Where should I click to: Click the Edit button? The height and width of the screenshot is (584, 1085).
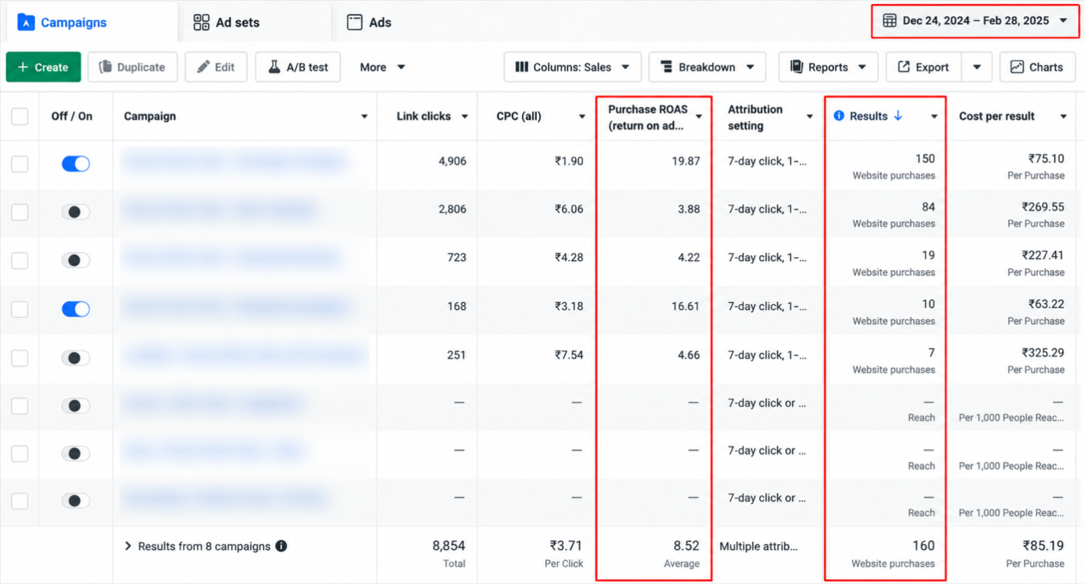click(216, 67)
